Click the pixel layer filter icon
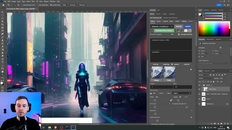The height and width of the screenshot is (130, 232). pos(211,75)
